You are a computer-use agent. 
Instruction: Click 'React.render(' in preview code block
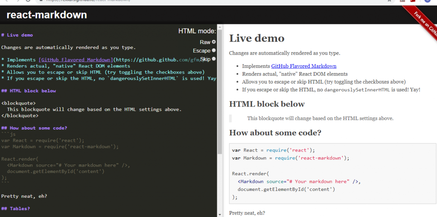point(251,173)
